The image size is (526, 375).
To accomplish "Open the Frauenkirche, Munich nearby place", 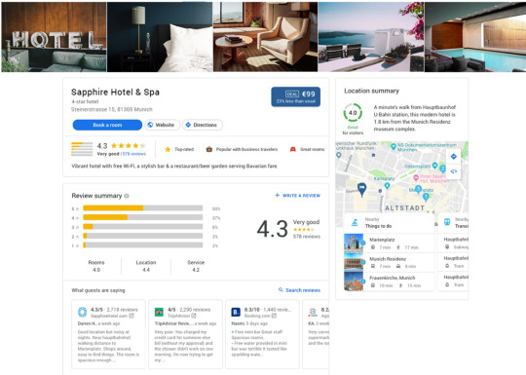I will pos(389,281).
